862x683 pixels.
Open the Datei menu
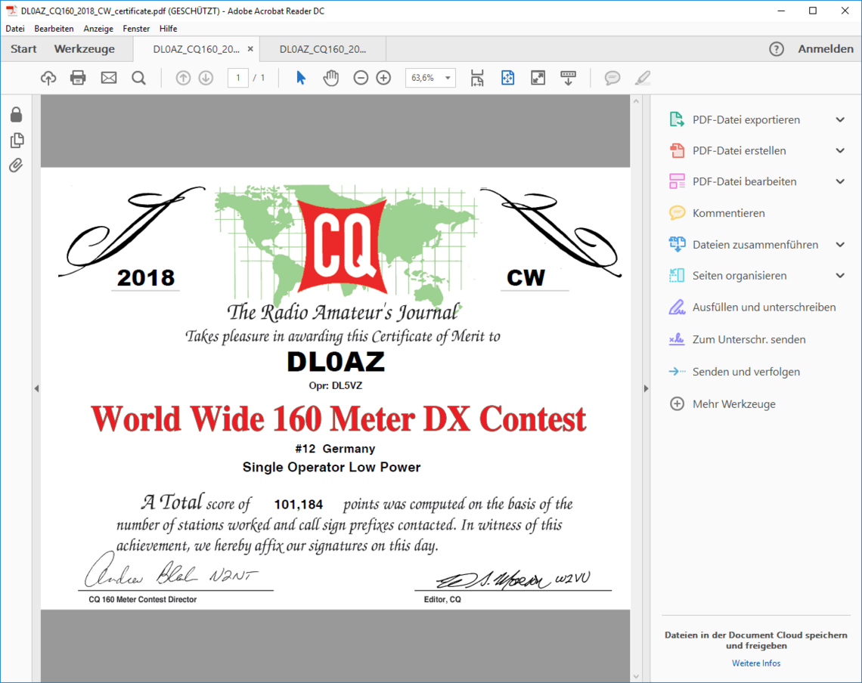click(x=15, y=29)
